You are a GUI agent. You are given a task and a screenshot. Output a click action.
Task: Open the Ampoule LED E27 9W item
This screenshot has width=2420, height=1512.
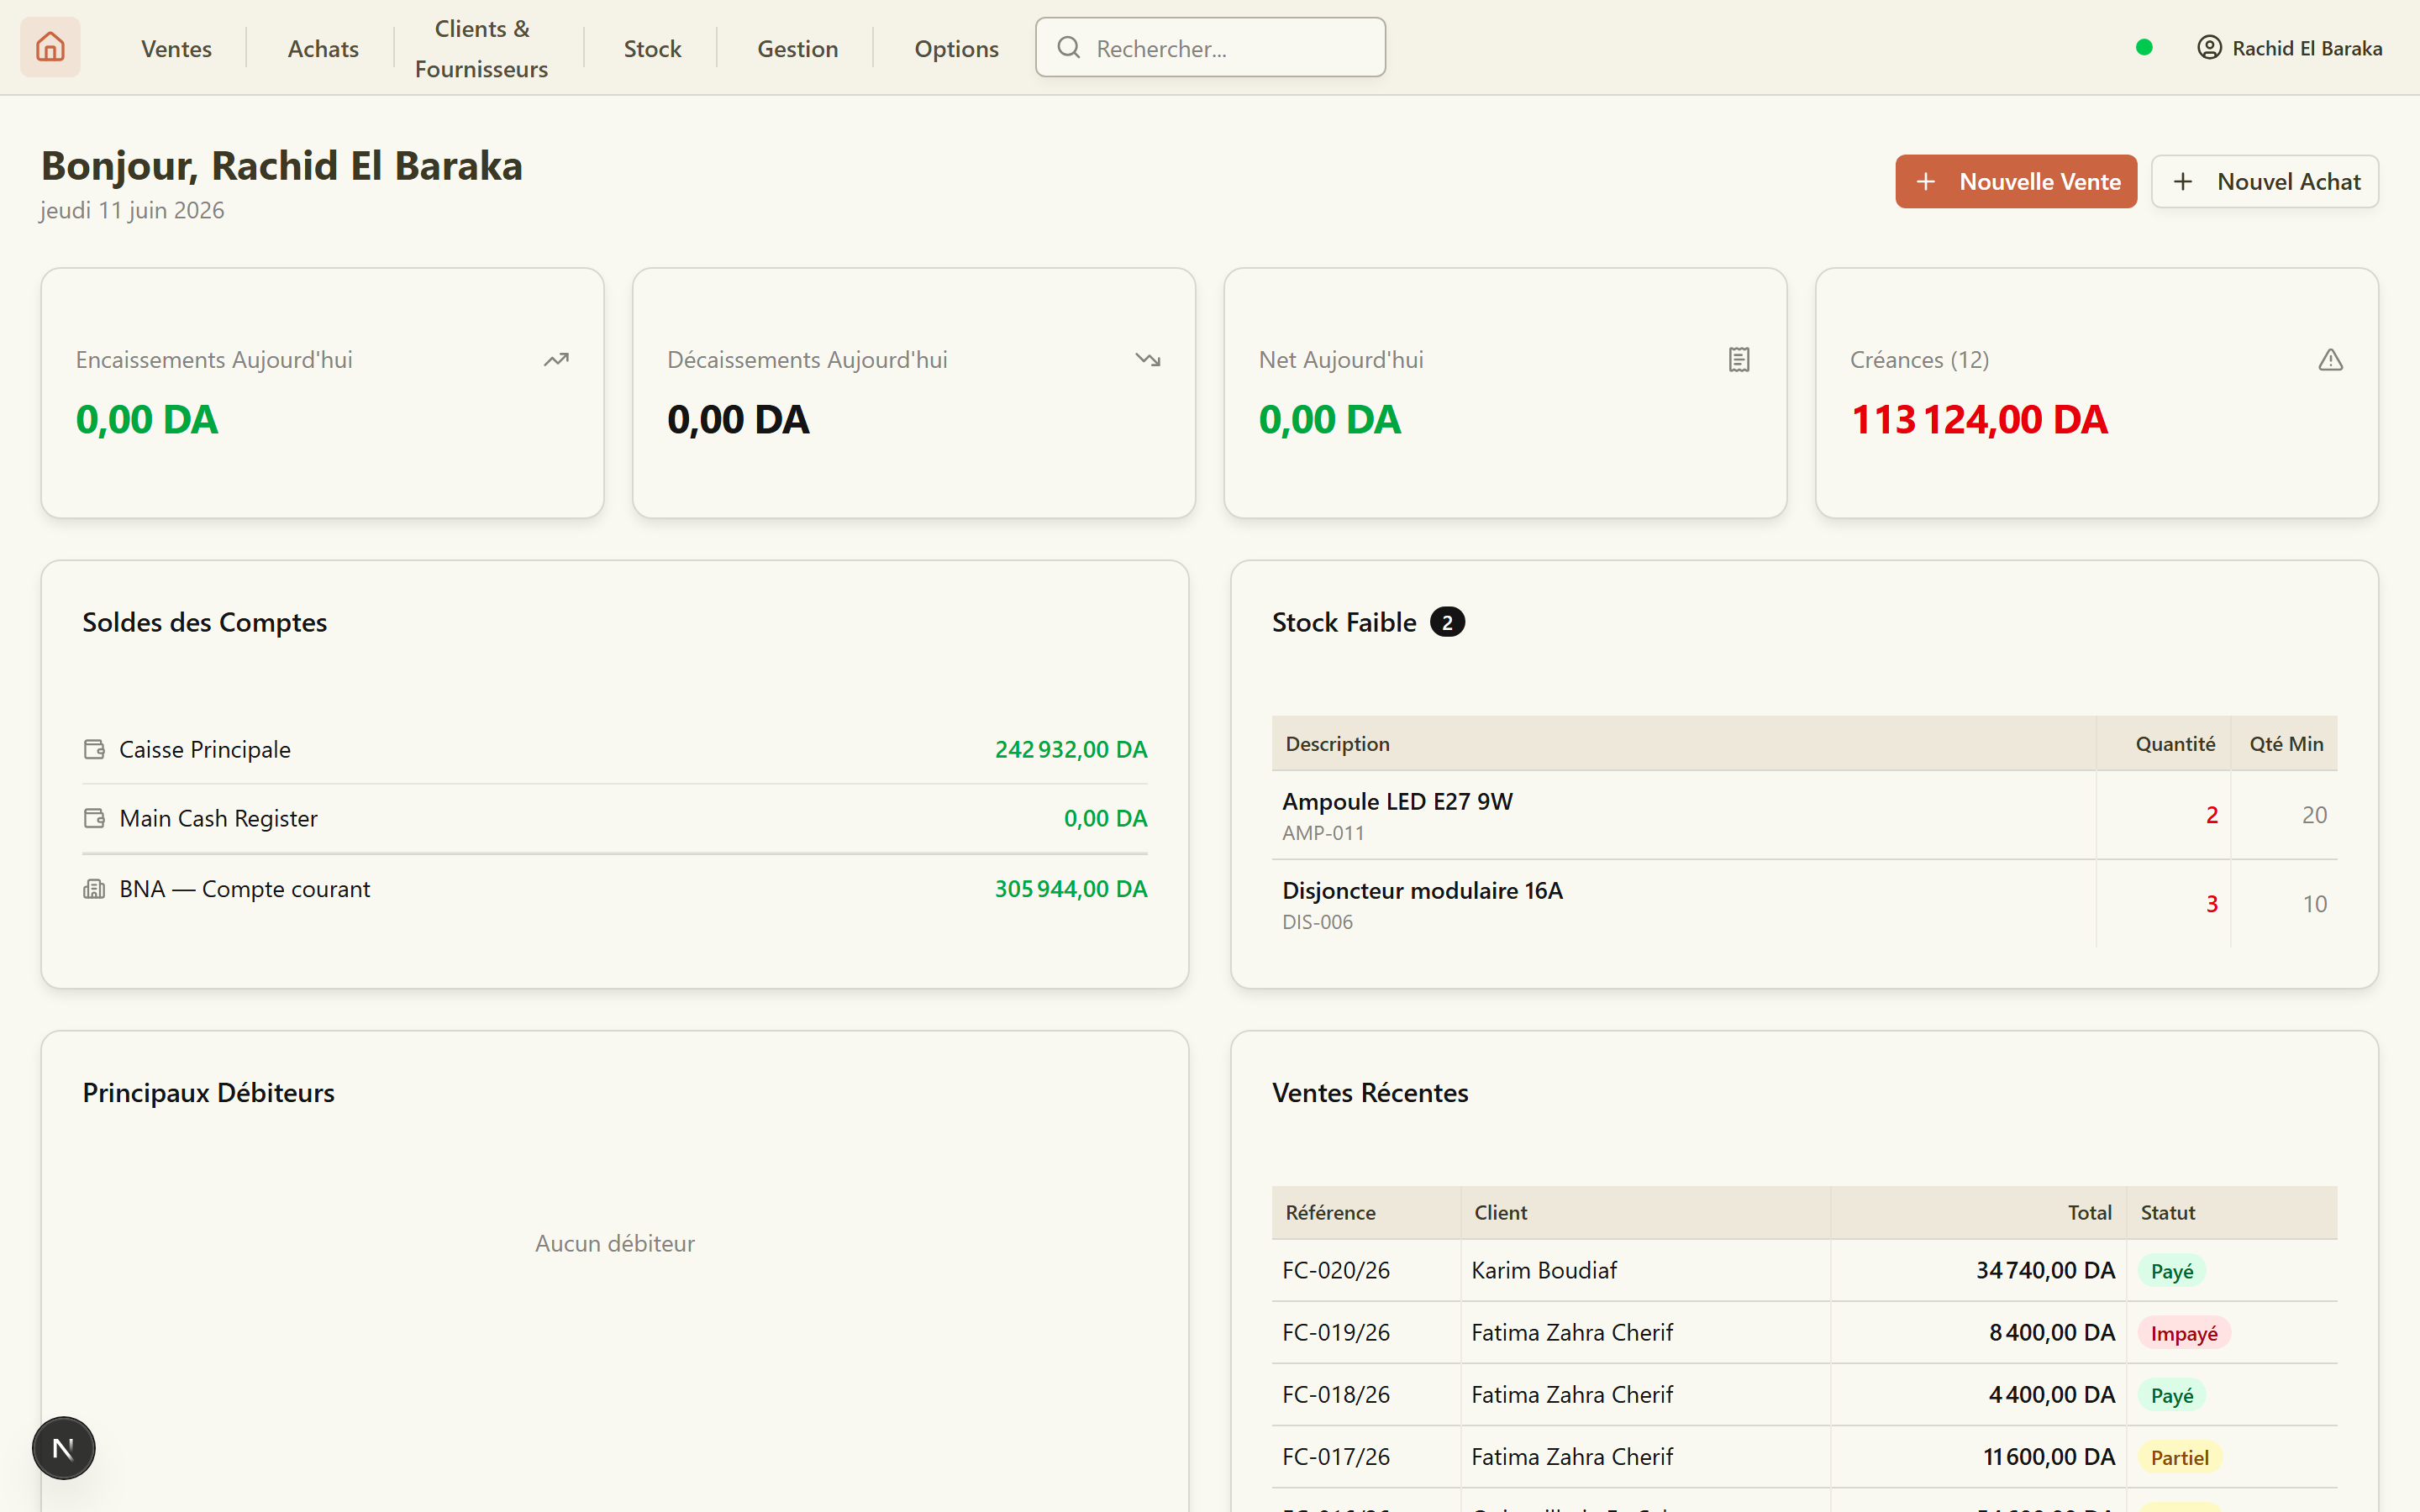tap(1397, 801)
